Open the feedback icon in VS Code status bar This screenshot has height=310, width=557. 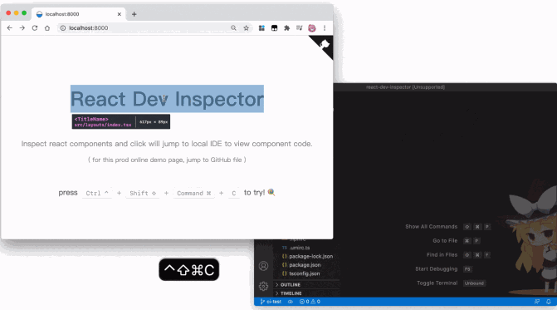point(537,302)
